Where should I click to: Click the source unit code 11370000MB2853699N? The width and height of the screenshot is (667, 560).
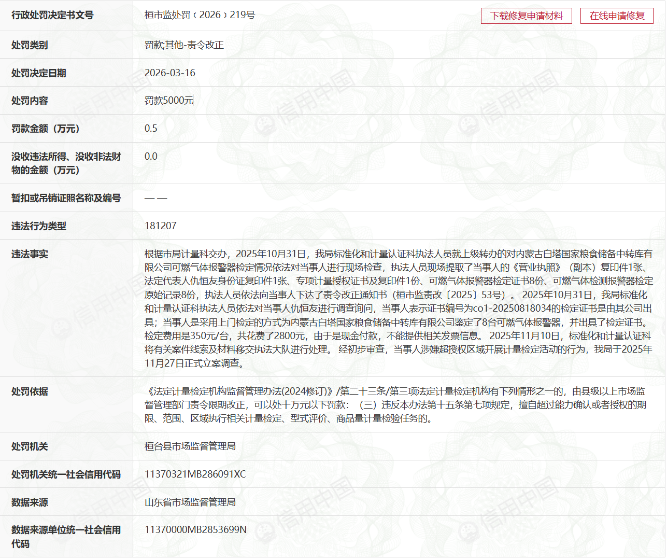point(195,530)
